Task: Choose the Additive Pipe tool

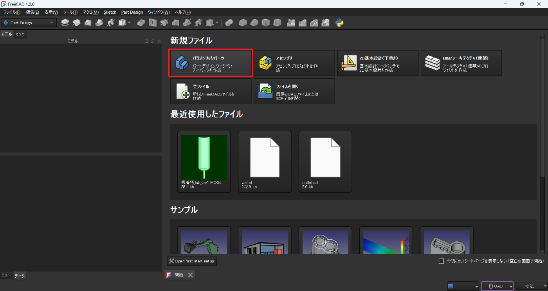Action: point(99,23)
